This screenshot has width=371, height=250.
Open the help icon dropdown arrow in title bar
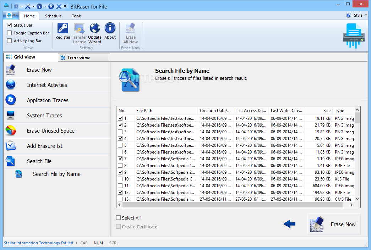click(x=45, y=6)
